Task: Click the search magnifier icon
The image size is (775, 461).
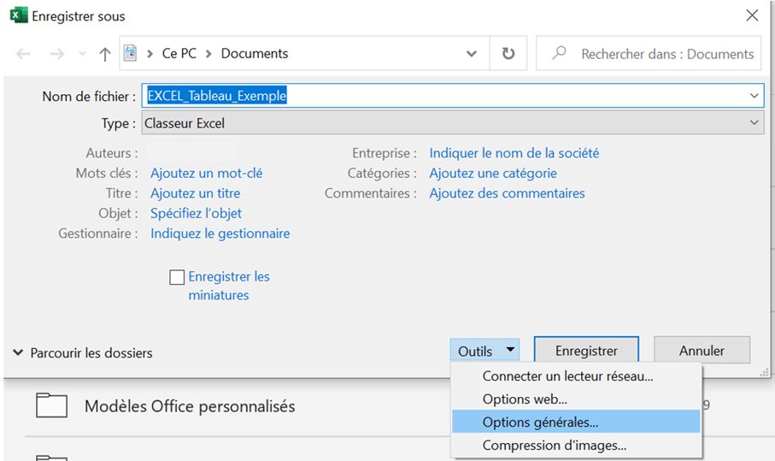Action: pyautogui.click(x=559, y=52)
